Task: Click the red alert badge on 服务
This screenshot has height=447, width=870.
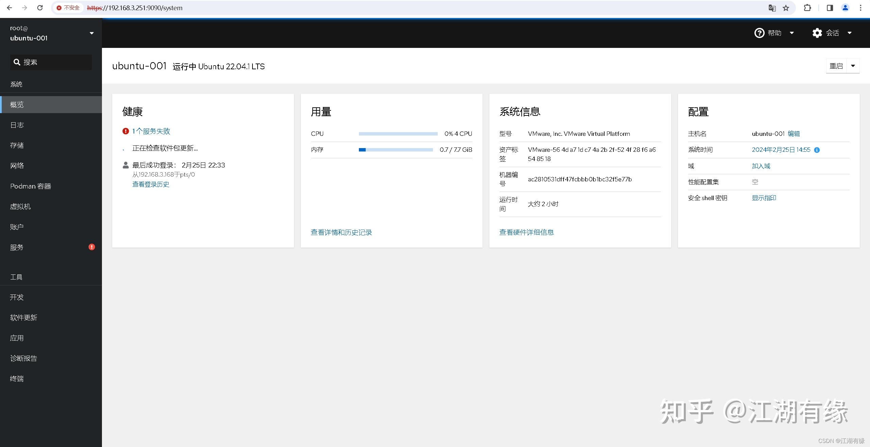Action: click(91, 247)
